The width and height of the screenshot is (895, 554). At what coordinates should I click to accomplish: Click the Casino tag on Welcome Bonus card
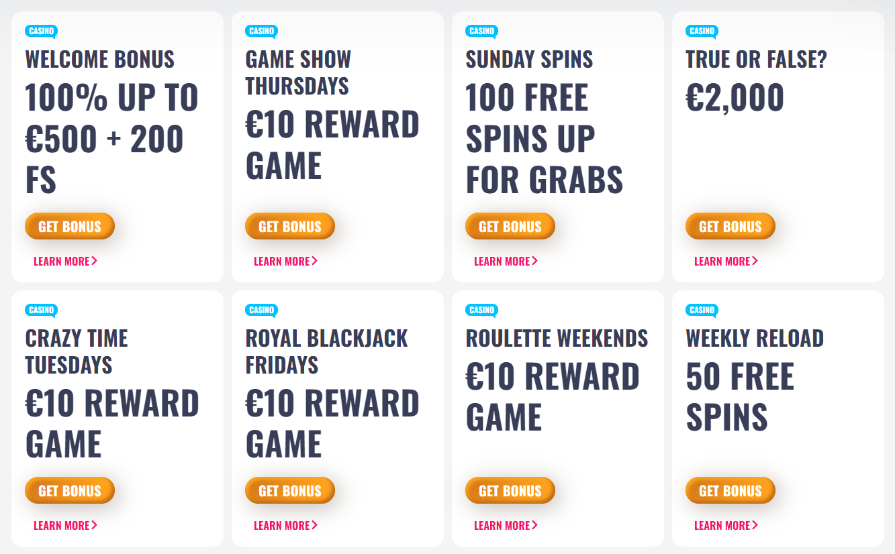(x=41, y=31)
